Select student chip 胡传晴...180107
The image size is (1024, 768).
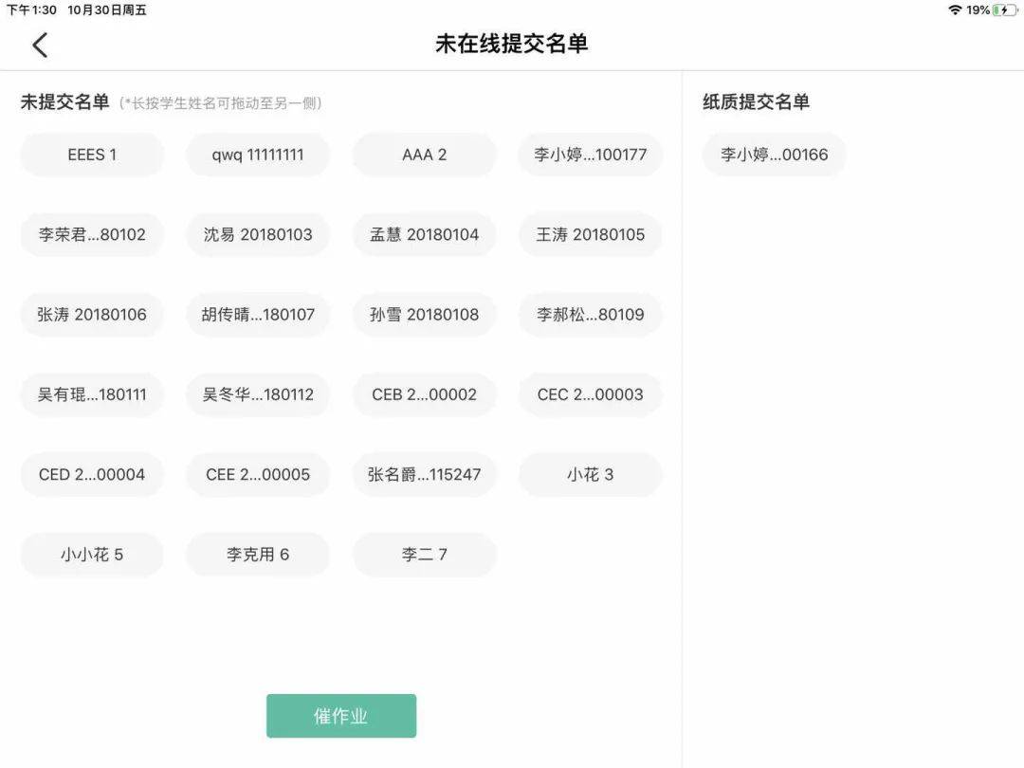click(258, 315)
